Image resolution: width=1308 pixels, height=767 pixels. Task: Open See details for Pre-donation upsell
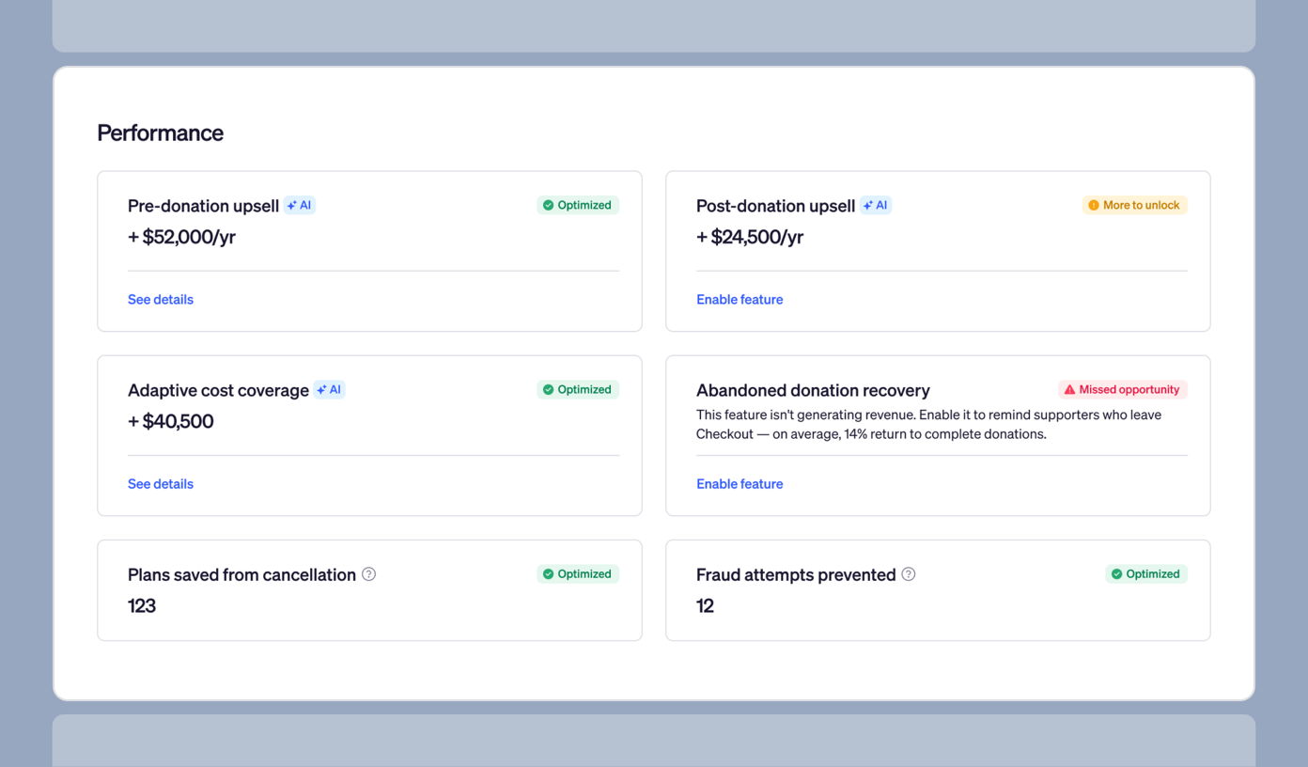click(160, 299)
